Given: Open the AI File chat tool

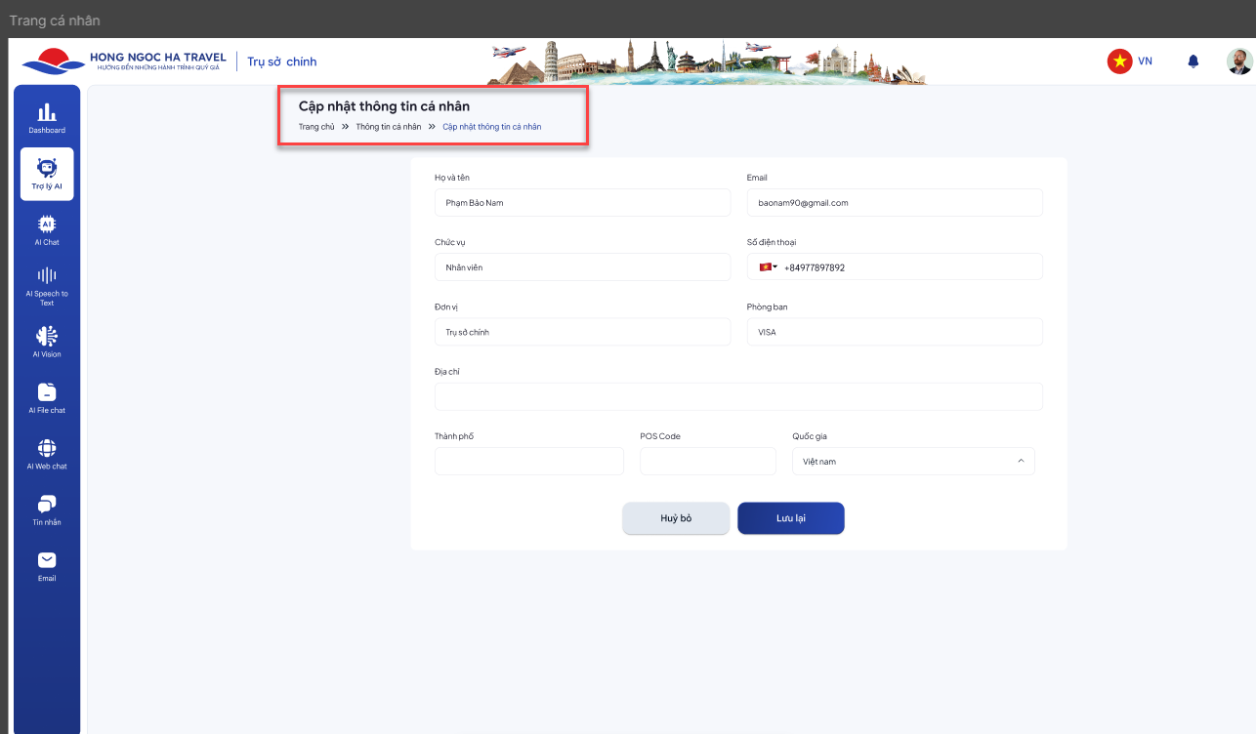Looking at the screenshot, I should point(47,397).
